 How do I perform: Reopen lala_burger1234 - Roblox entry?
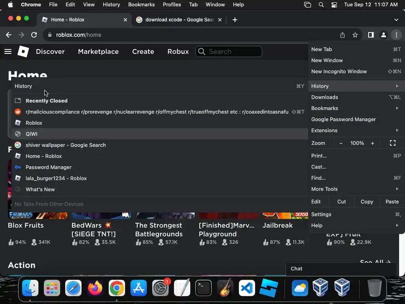(160, 179)
